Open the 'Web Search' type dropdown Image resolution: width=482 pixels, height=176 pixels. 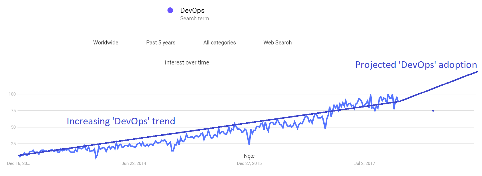click(x=277, y=43)
